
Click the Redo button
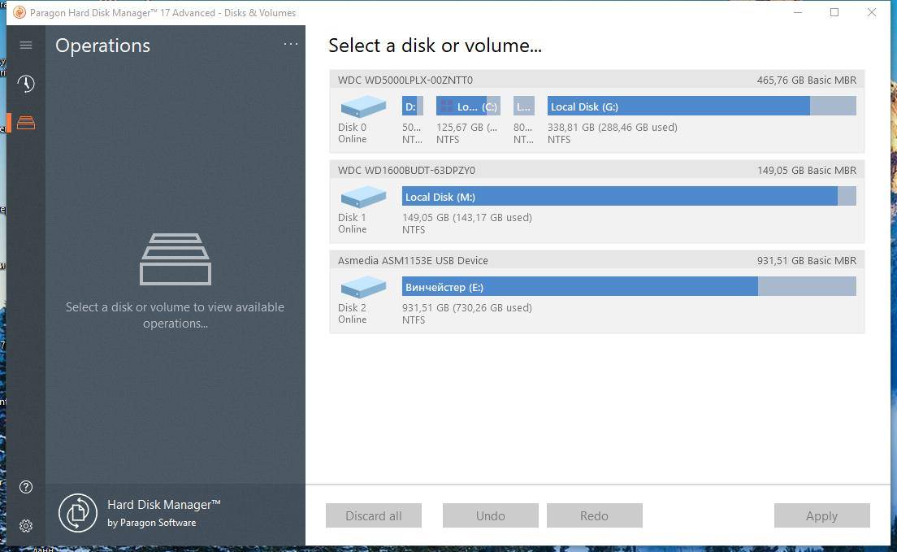[x=595, y=515]
